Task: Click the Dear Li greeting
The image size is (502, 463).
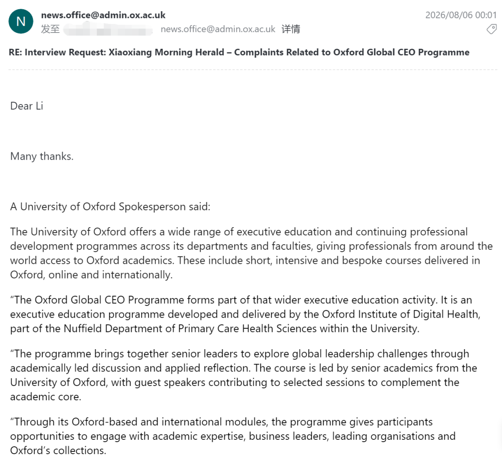Action: tap(26, 106)
